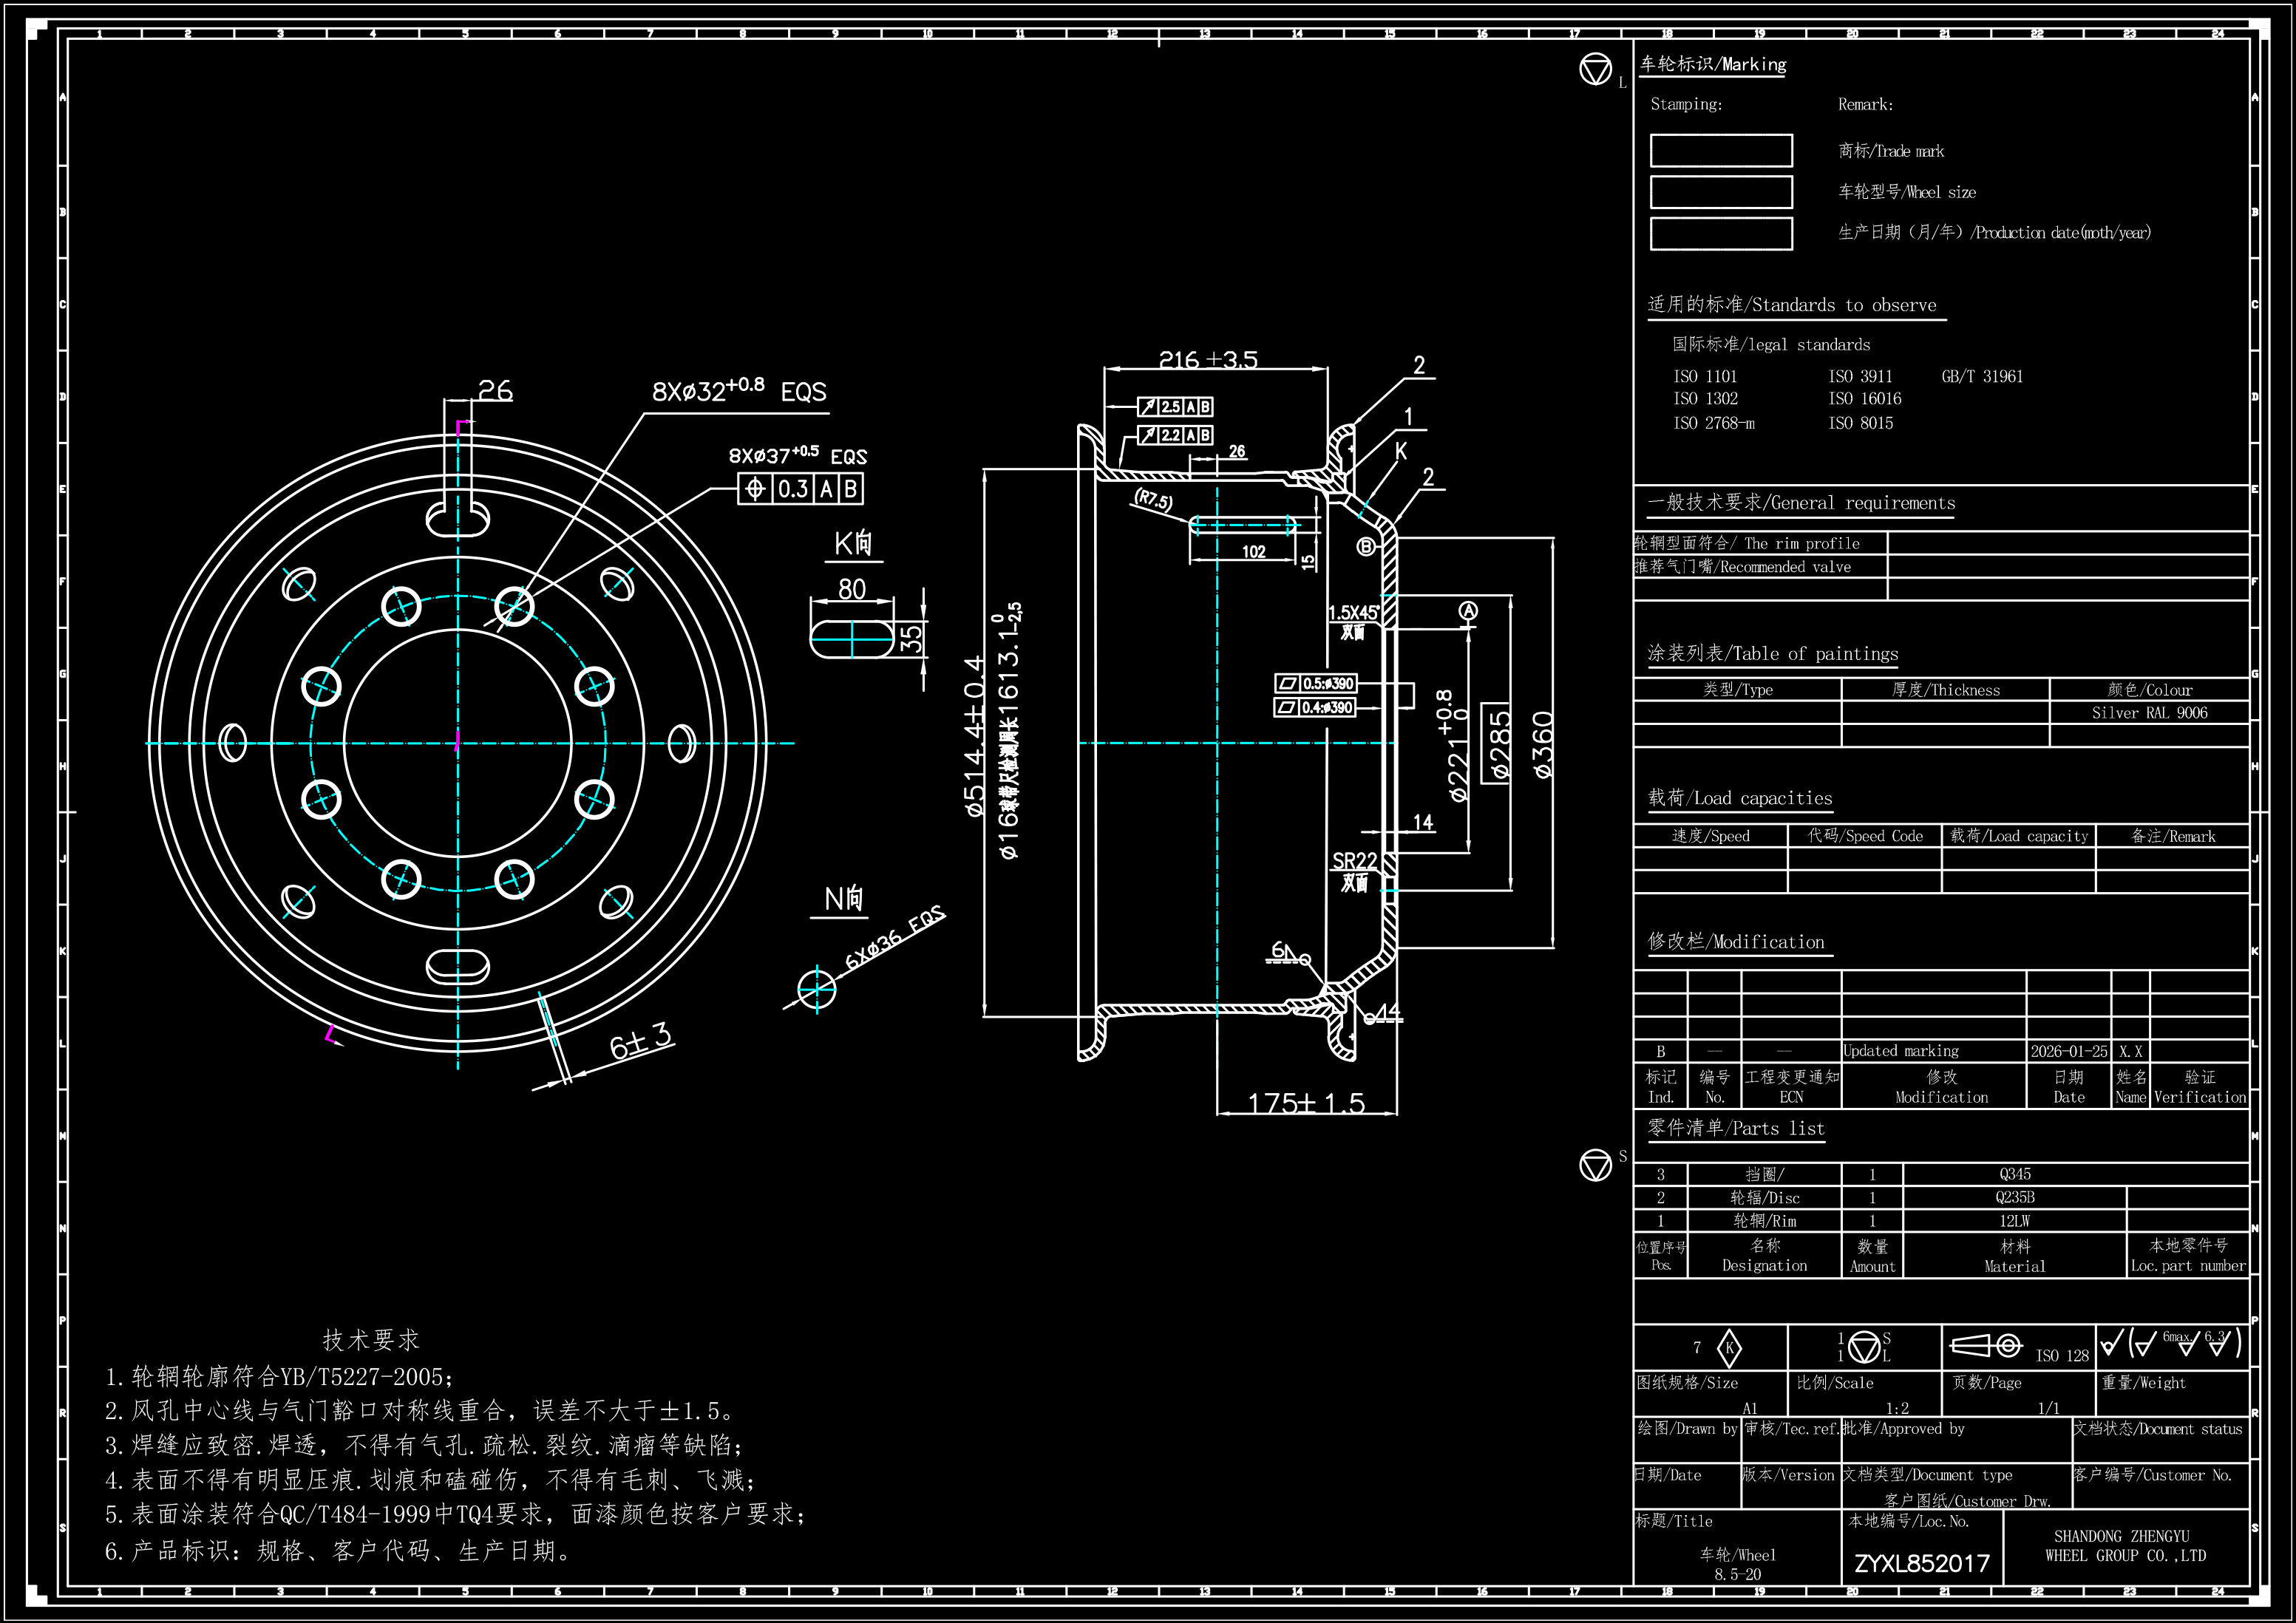
Task: Click the circled triangle symbol labeled S
Action: pos(1595,1165)
